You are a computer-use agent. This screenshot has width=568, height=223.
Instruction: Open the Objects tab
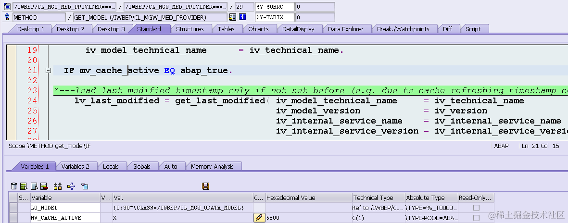(258, 29)
